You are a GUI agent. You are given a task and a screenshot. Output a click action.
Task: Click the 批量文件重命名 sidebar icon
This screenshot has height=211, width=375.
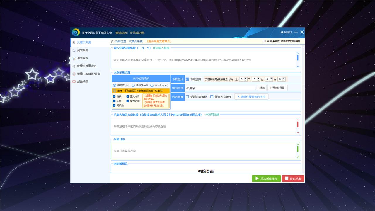(74, 66)
